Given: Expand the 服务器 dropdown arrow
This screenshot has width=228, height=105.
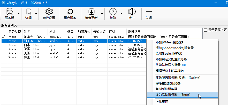Looking at the screenshot, I should 19,14.
